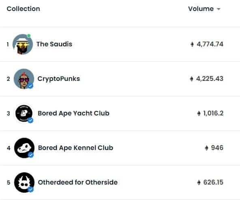240x200 pixels.
Task: Open the Otherdeed for Otherside logo
Action: (24, 183)
